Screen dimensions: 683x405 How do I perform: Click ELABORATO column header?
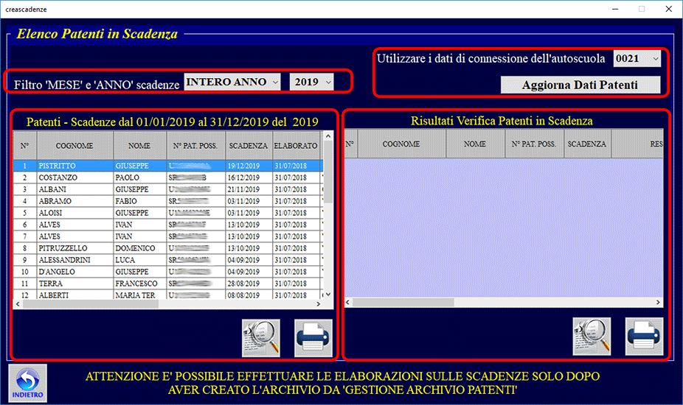click(297, 146)
